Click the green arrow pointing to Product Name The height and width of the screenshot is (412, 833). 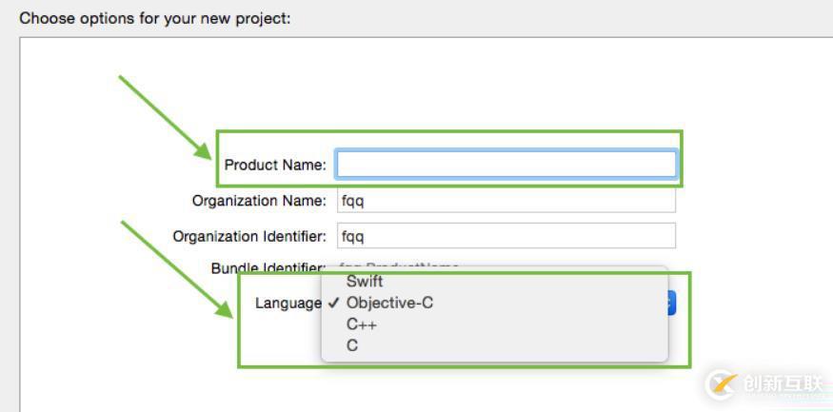tap(165, 116)
